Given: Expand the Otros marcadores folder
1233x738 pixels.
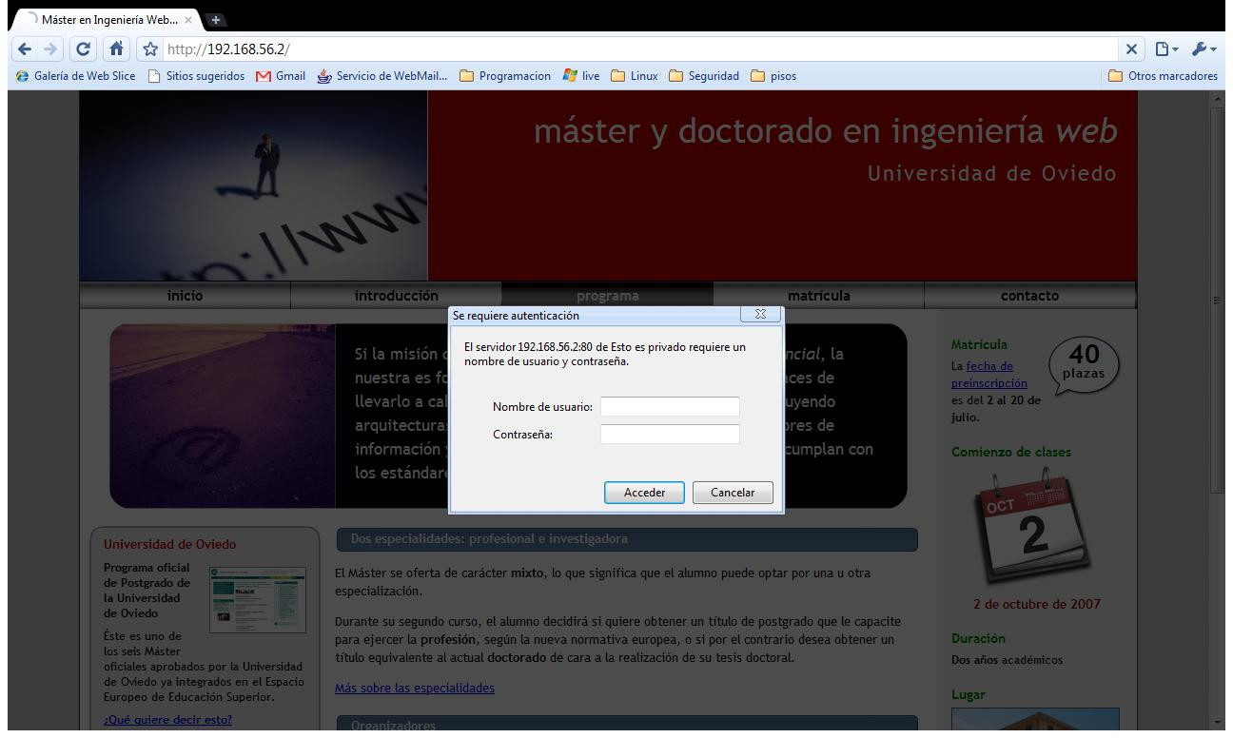Looking at the screenshot, I should [x=1163, y=76].
